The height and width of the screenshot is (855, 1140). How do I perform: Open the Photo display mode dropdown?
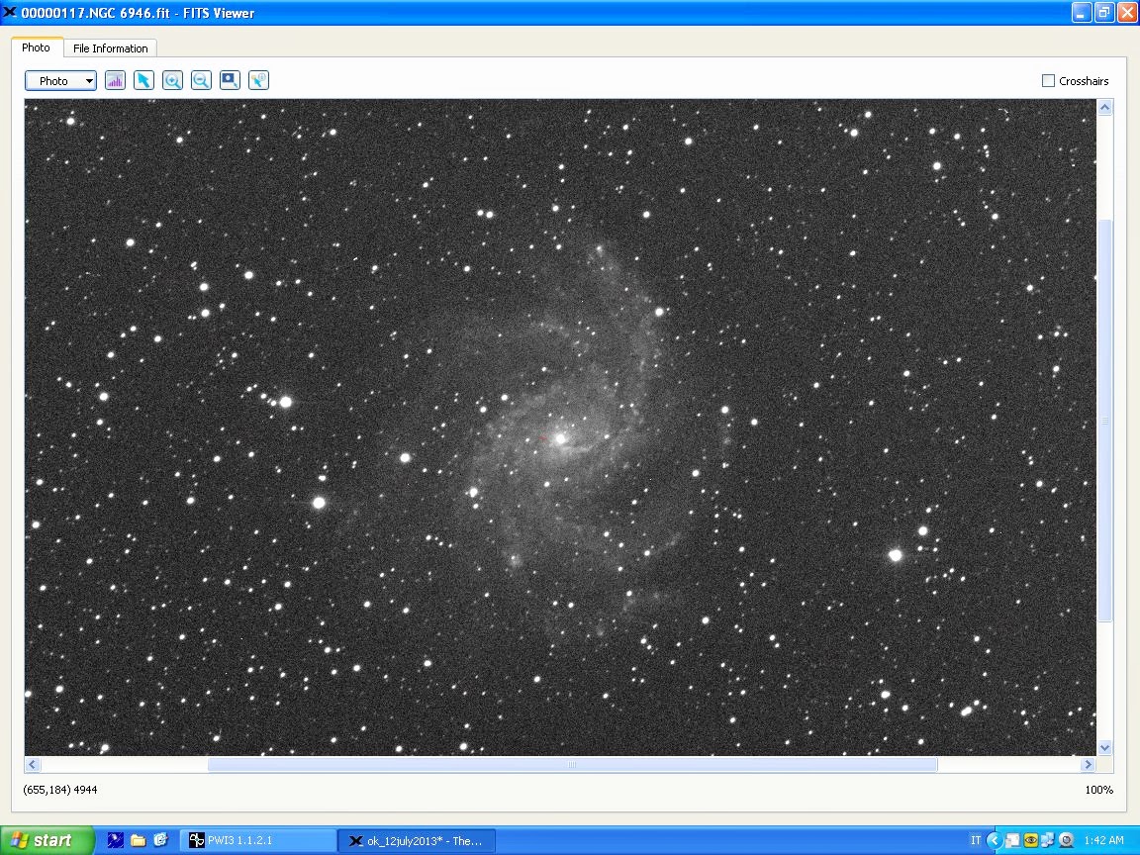click(60, 81)
